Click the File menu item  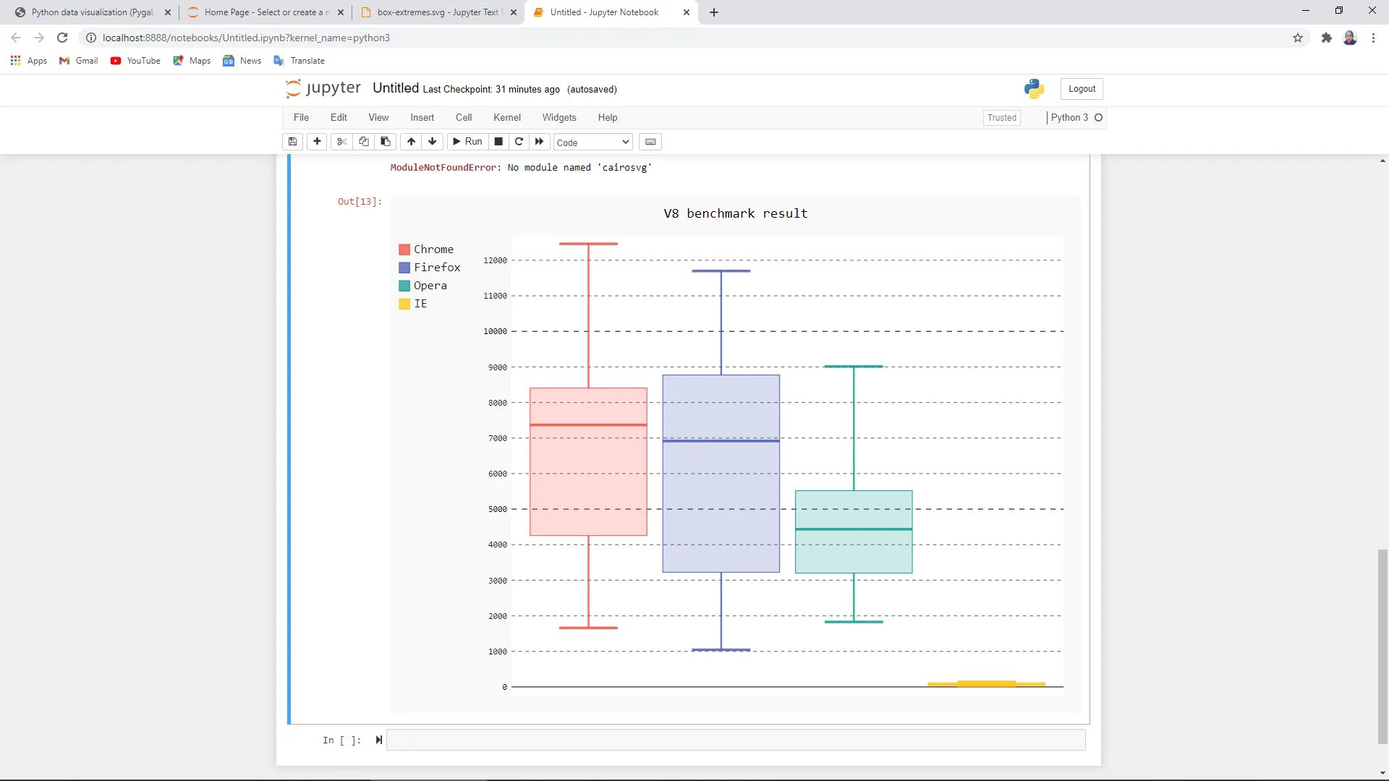click(300, 116)
